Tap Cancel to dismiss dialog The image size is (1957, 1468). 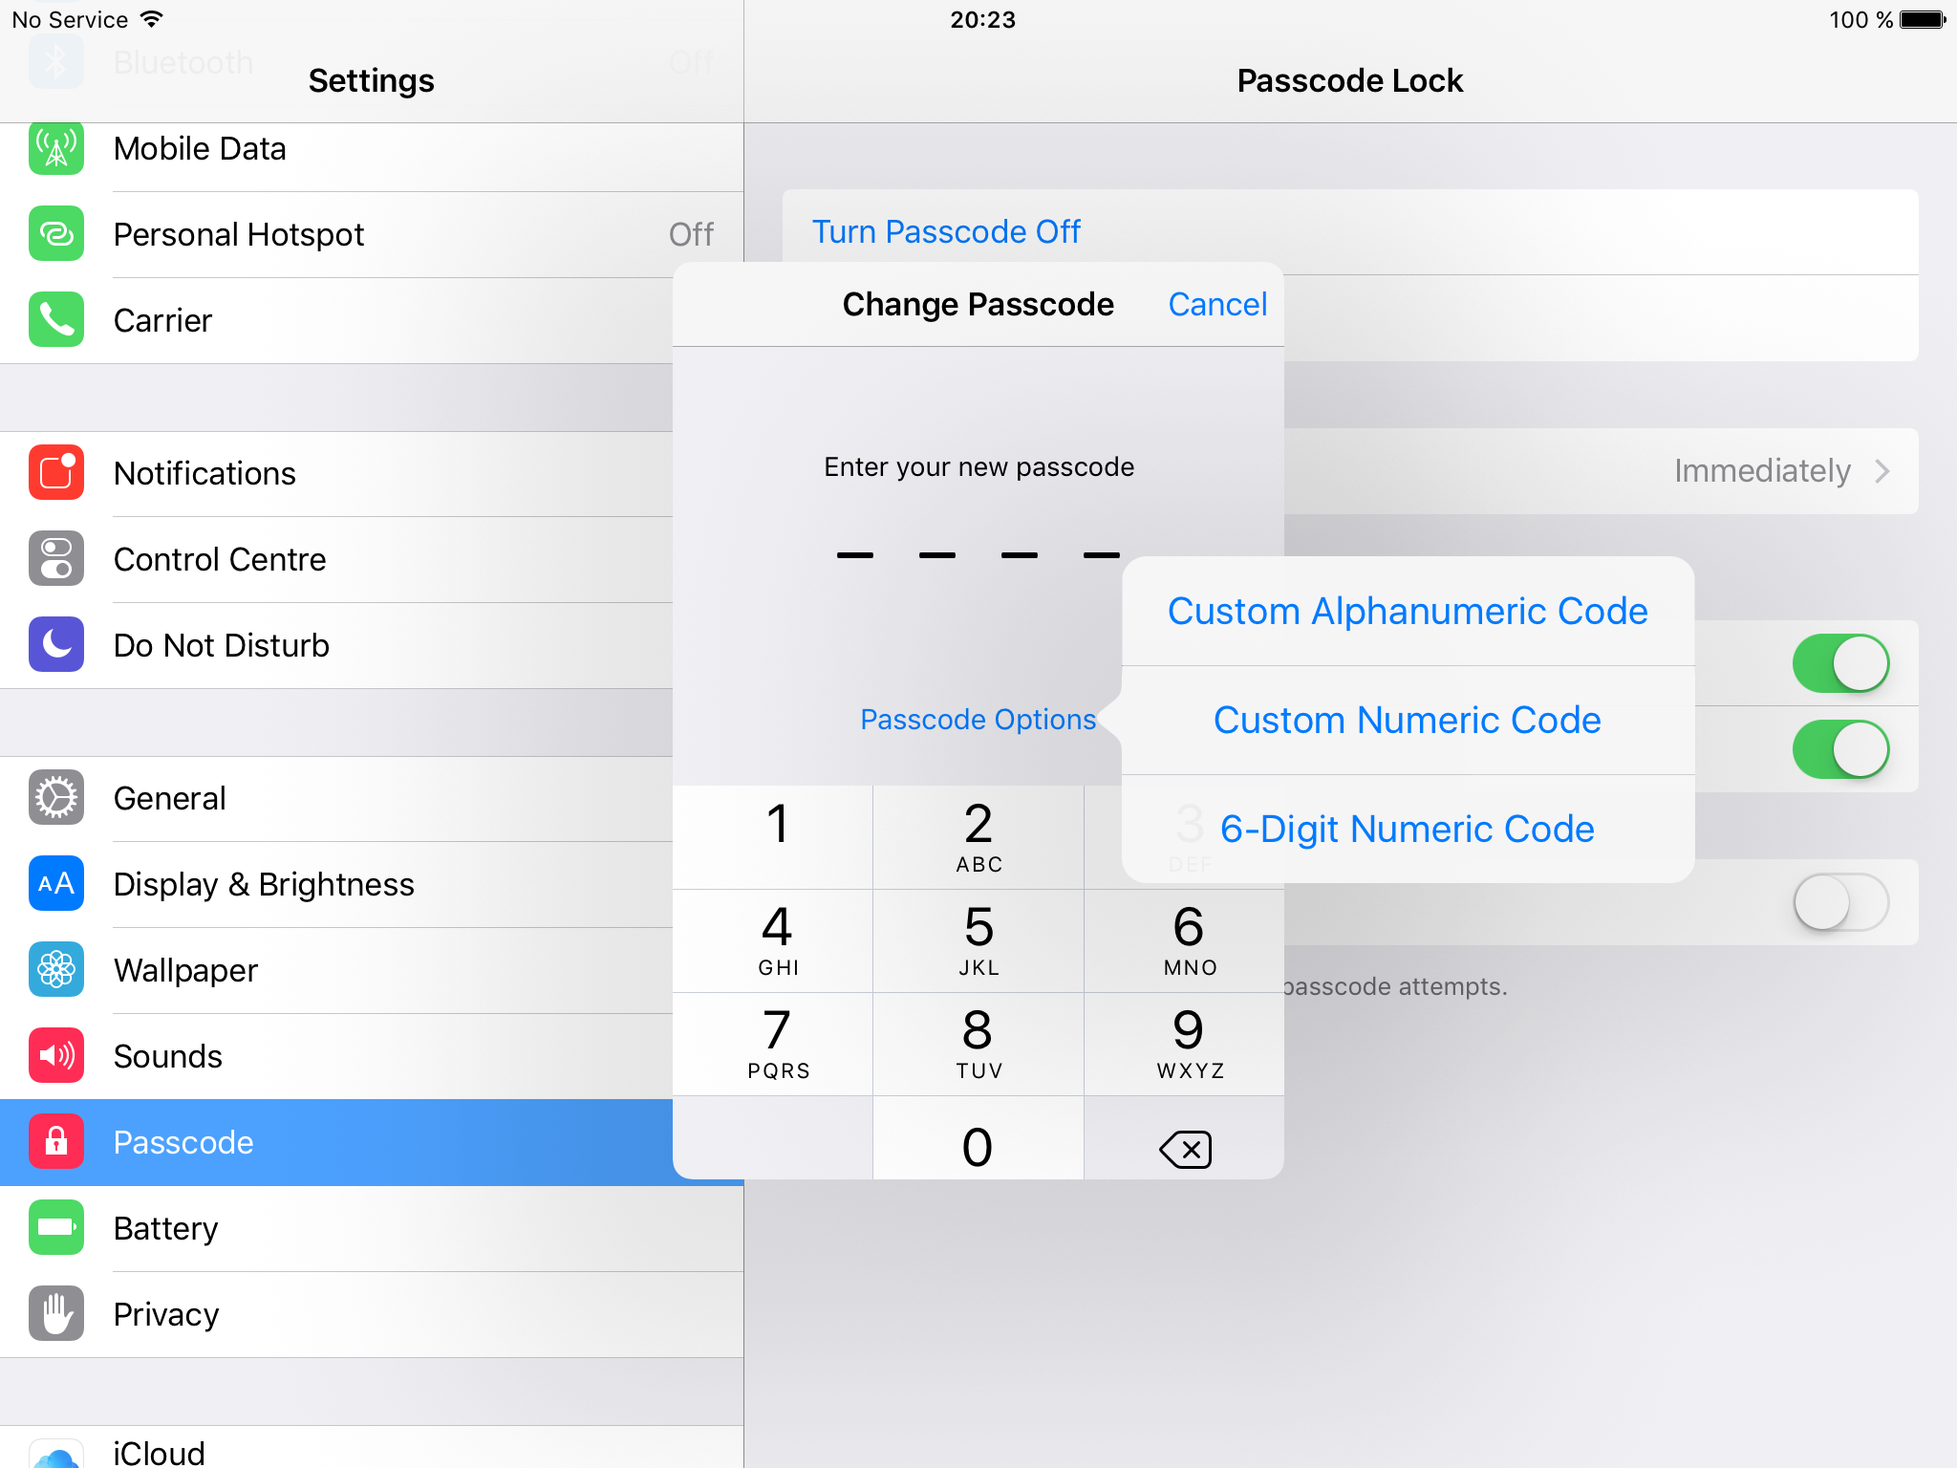1217,302
